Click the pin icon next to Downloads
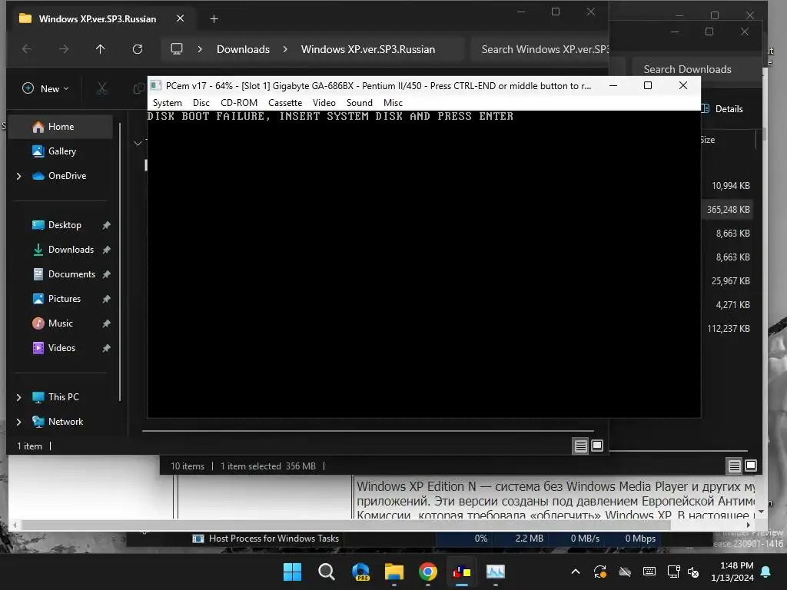787x590 pixels. pos(106,250)
